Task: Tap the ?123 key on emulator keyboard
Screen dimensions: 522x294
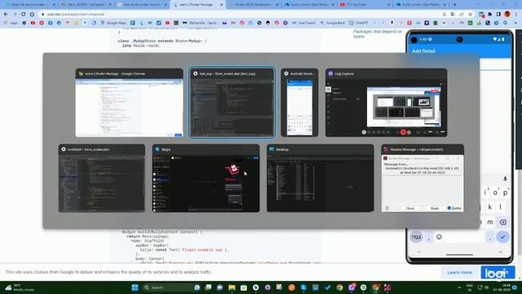Action: coord(416,238)
